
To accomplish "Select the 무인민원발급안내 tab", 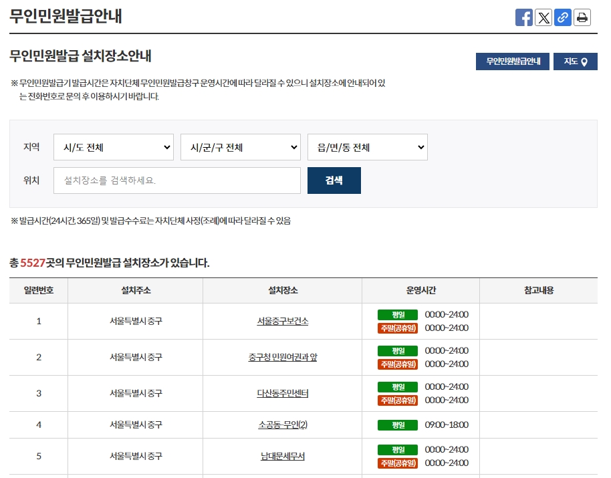I will 513,61.
